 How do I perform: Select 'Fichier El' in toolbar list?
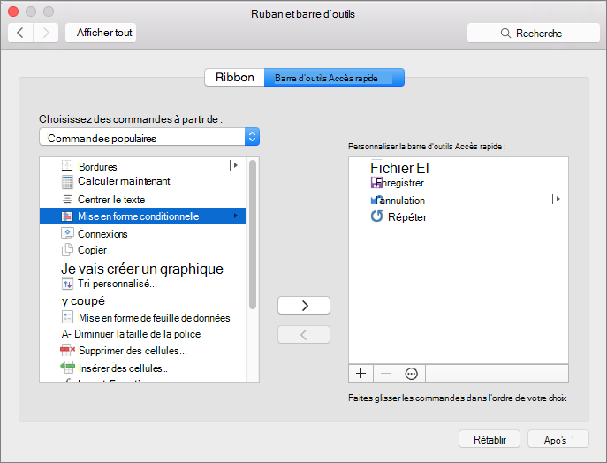(459, 168)
